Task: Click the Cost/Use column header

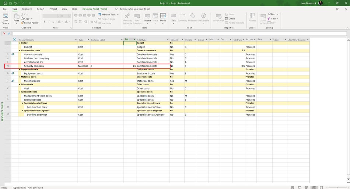Action: pyautogui.click(x=239, y=40)
